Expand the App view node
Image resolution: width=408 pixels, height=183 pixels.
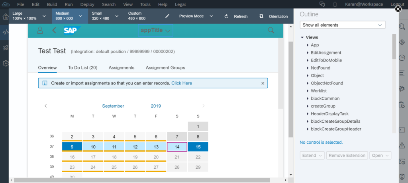point(308,45)
